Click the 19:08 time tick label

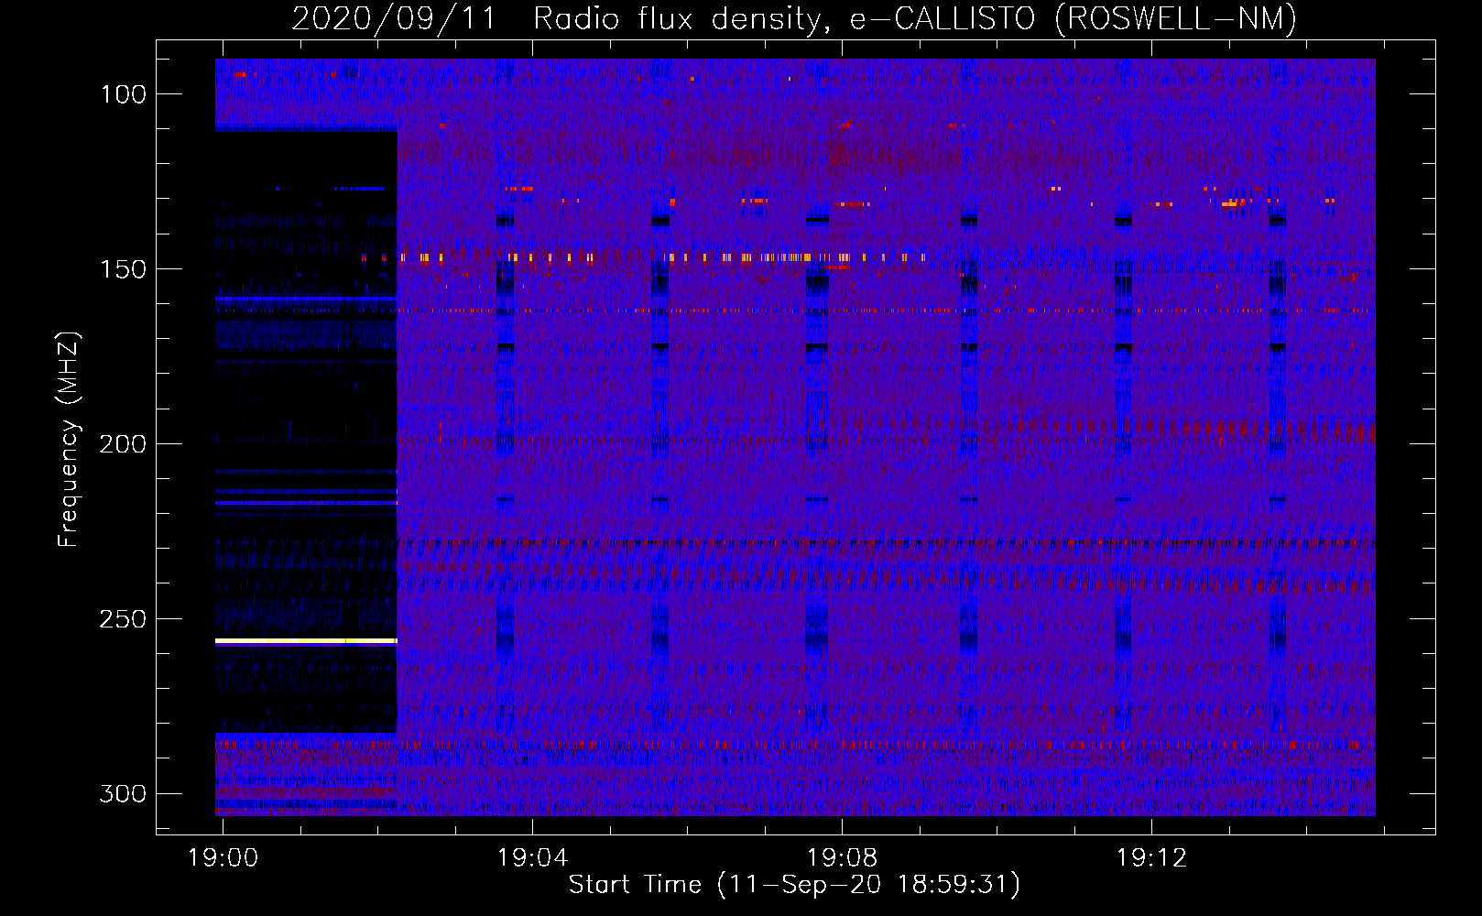(842, 858)
